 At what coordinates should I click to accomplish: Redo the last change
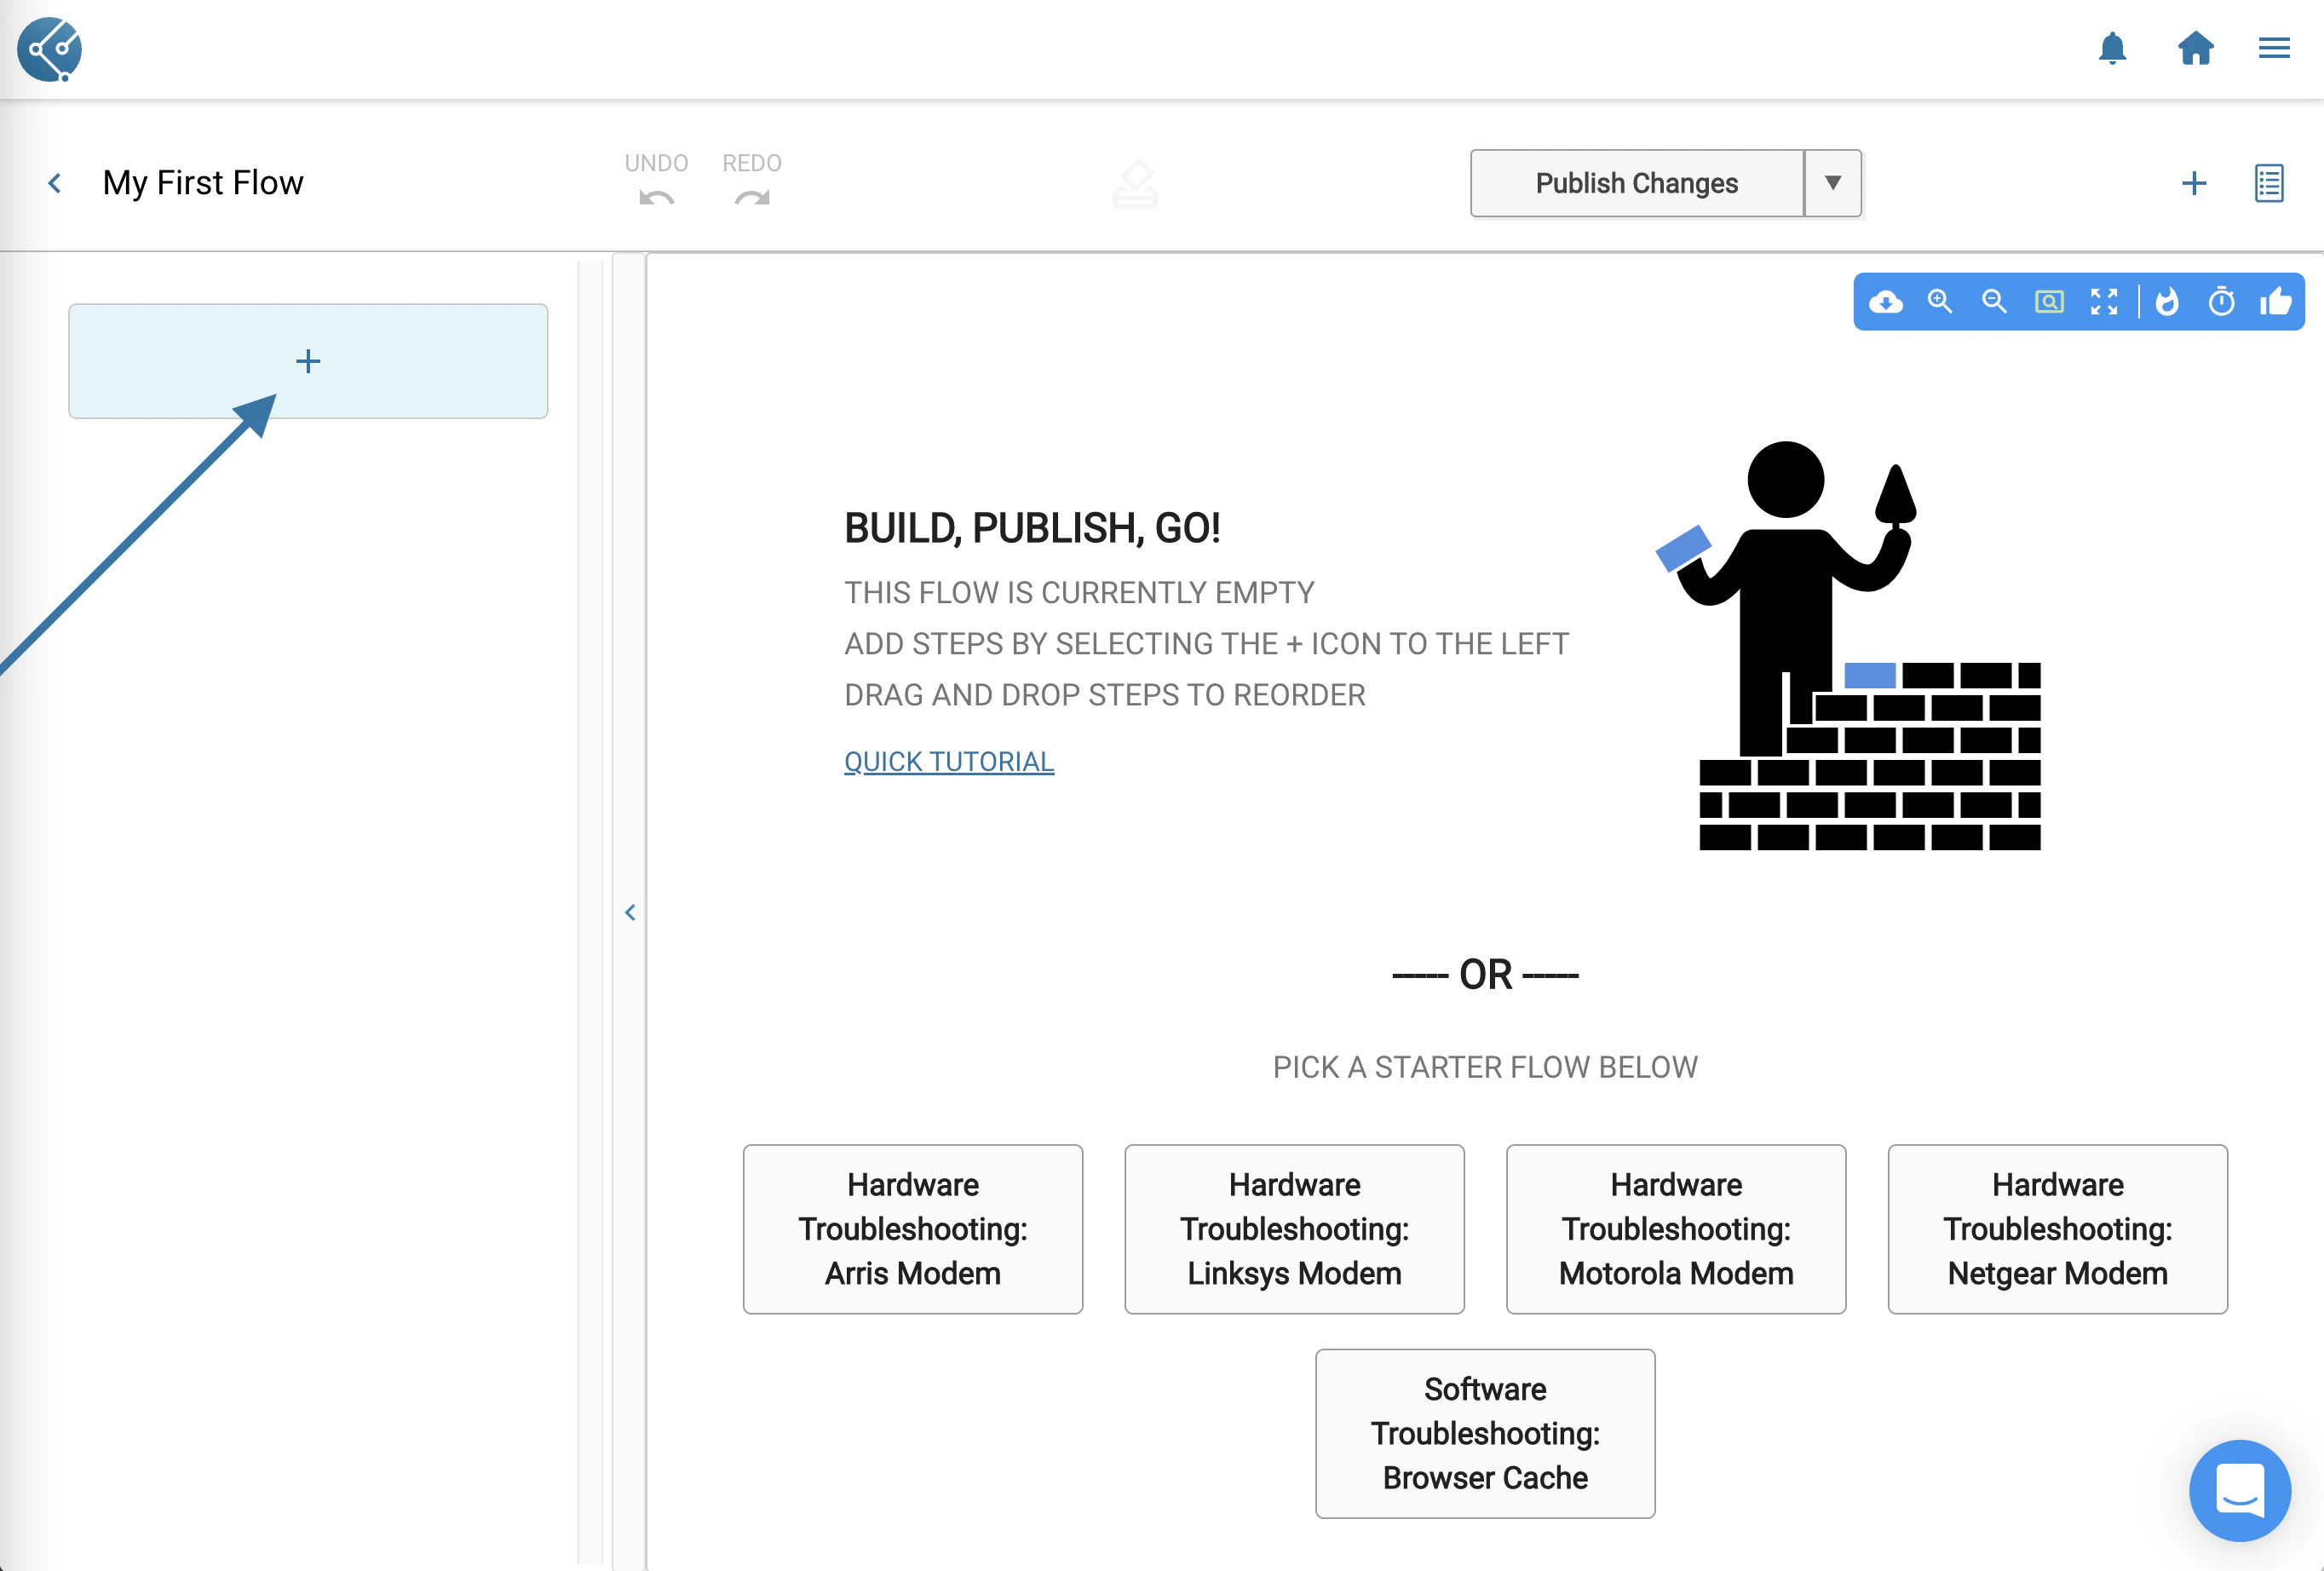click(752, 180)
